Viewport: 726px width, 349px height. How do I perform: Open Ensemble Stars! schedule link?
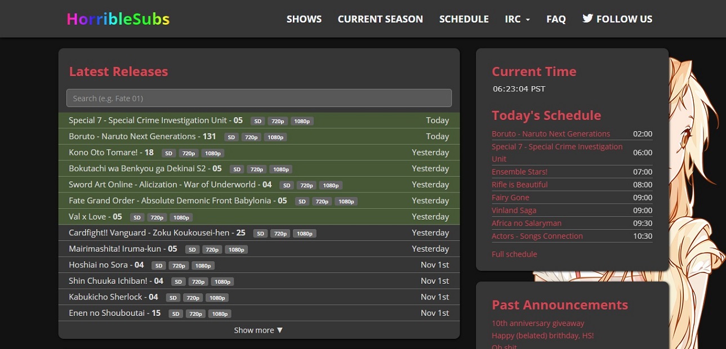[519, 172]
